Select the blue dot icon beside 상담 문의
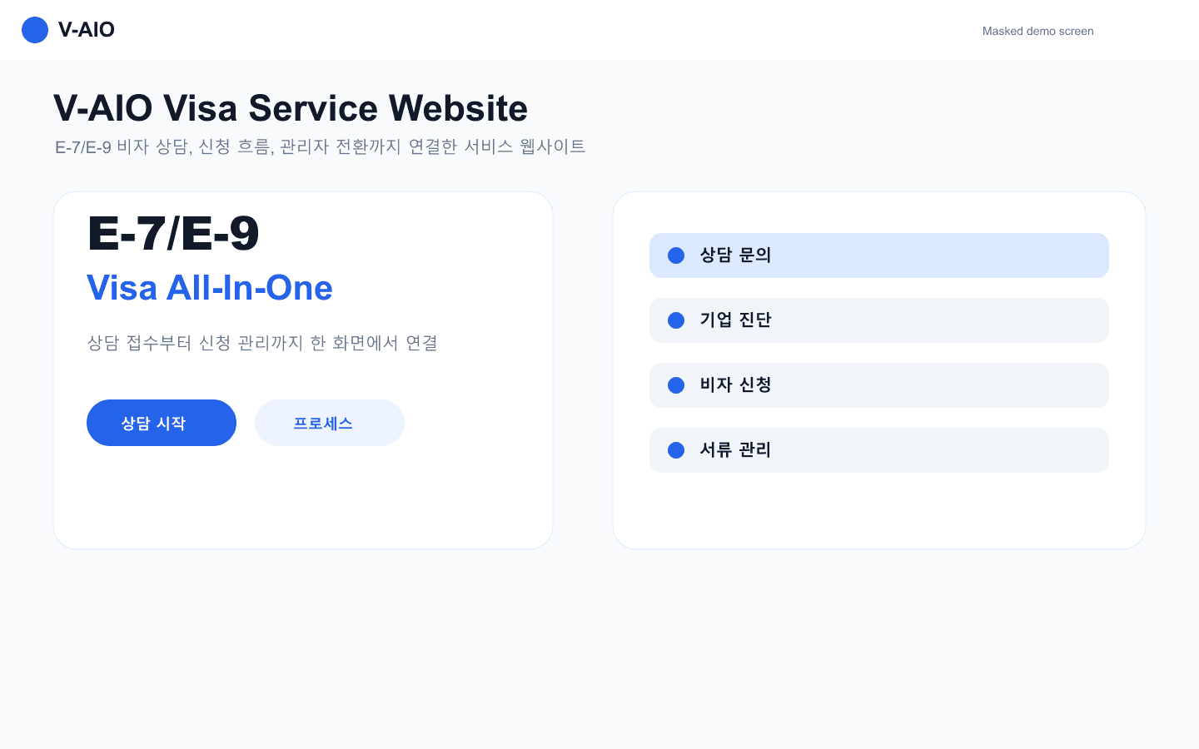Screen dimensions: 1199x749 [x=676, y=255]
